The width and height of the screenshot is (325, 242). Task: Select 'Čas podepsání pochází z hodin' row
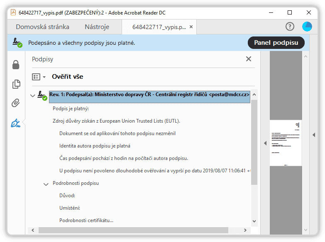pyautogui.click(x=124, y=158)
